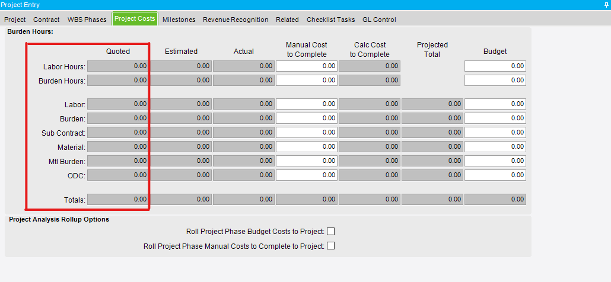Click the Estimated column header
The image size is (611, 282).
[x=181, y=52]
